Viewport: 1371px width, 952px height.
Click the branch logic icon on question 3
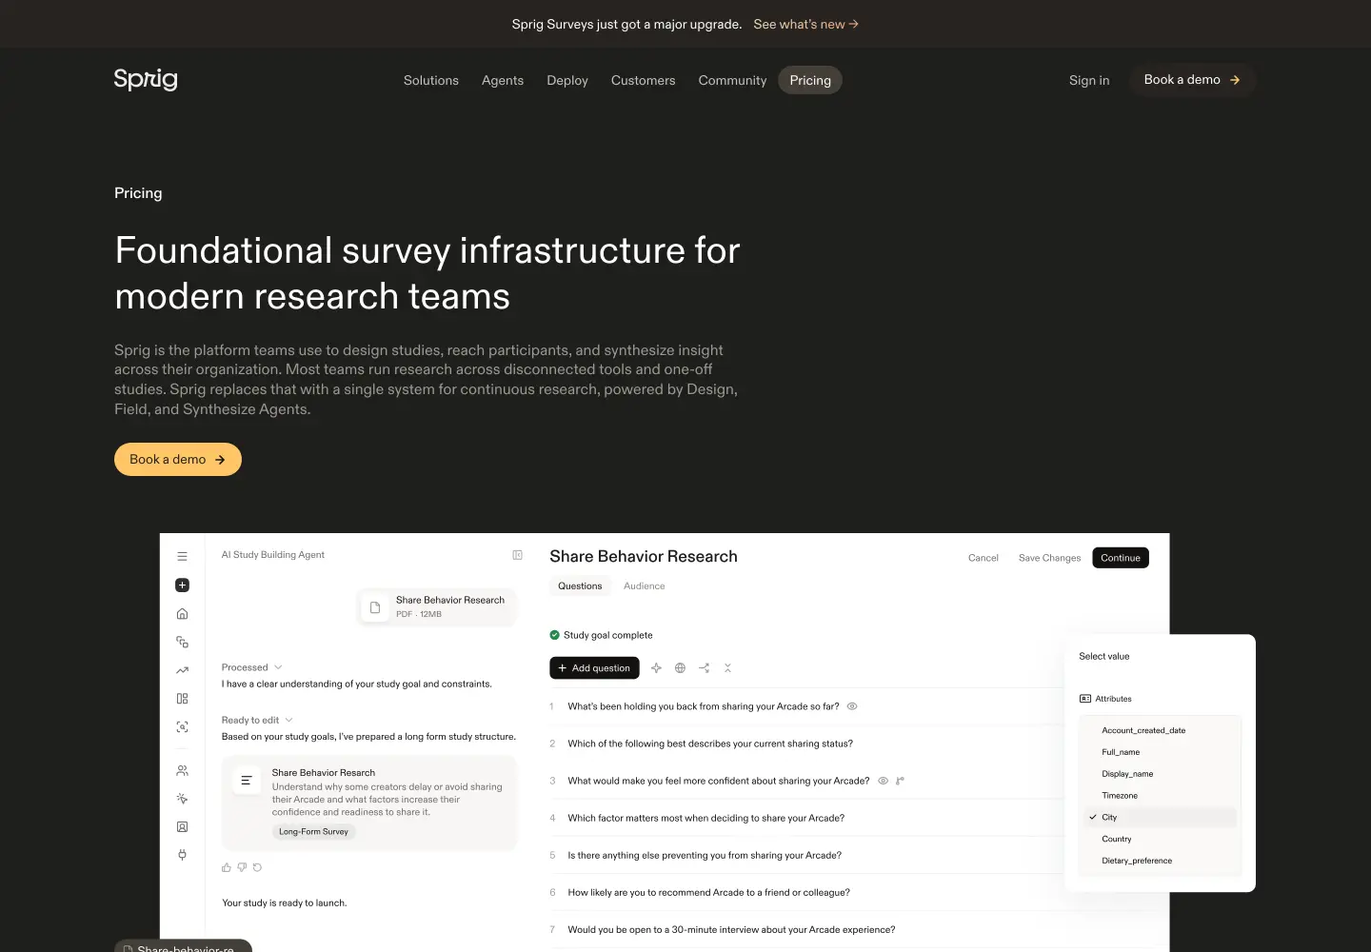click(900, 781)
